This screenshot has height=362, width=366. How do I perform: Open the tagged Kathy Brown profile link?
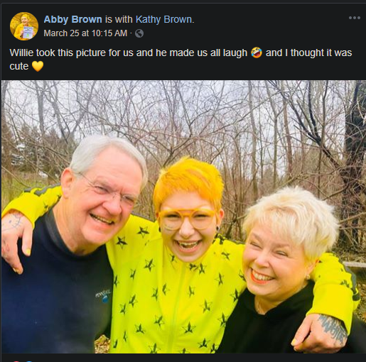click(164, 19)
